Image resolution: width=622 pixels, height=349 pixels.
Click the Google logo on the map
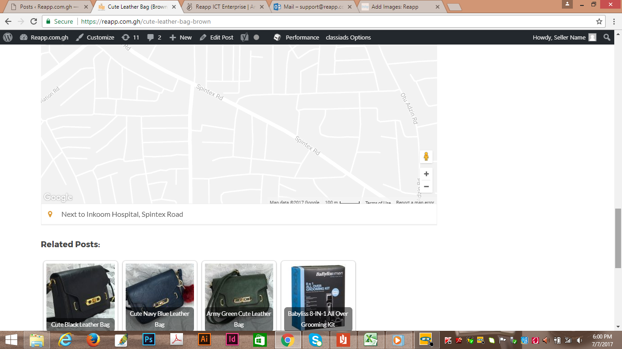point(58,197)
